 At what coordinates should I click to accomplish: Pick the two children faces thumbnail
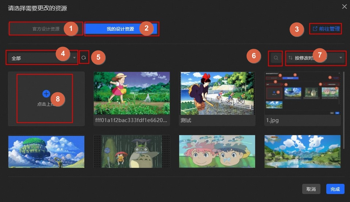217,151
